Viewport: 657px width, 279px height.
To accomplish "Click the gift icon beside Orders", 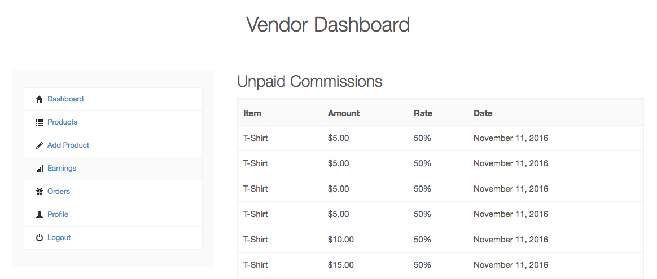I will (x=39, y=192).
